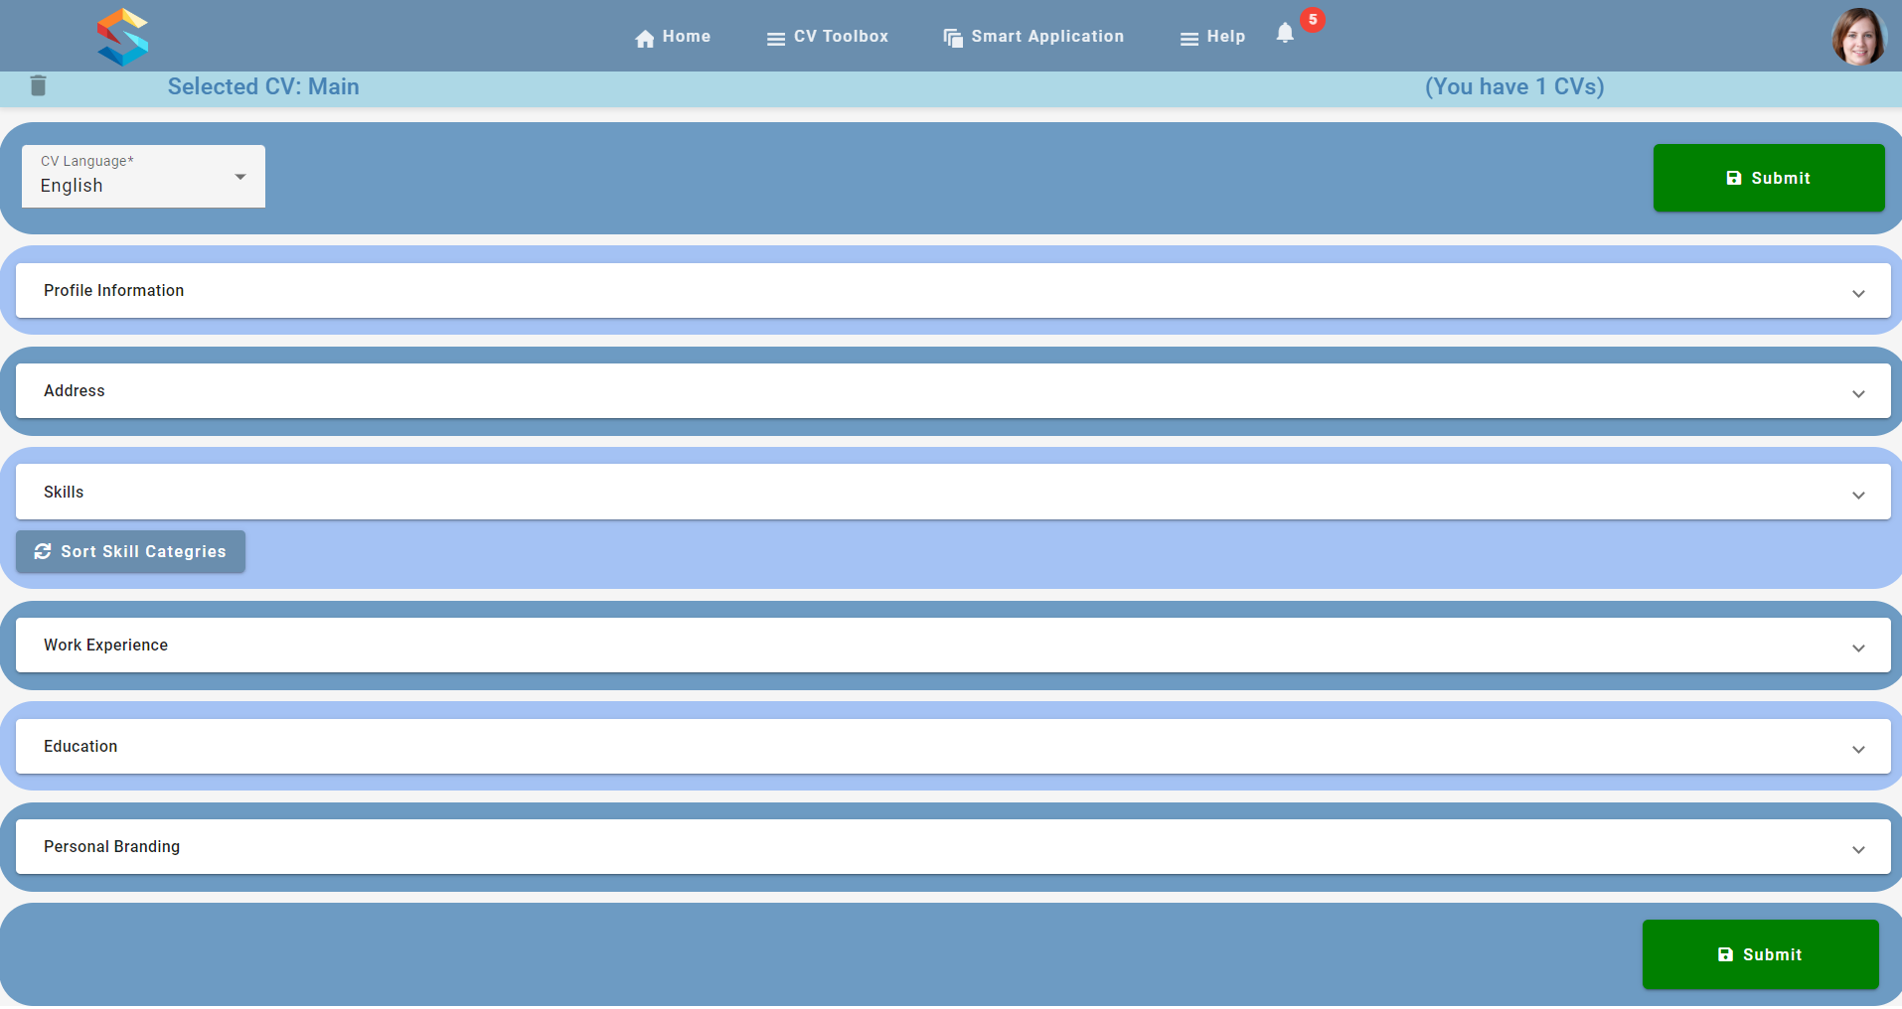Expand the Personal Branding section
Viewport: 1902px width, 1009px height.
coord(953,847)
